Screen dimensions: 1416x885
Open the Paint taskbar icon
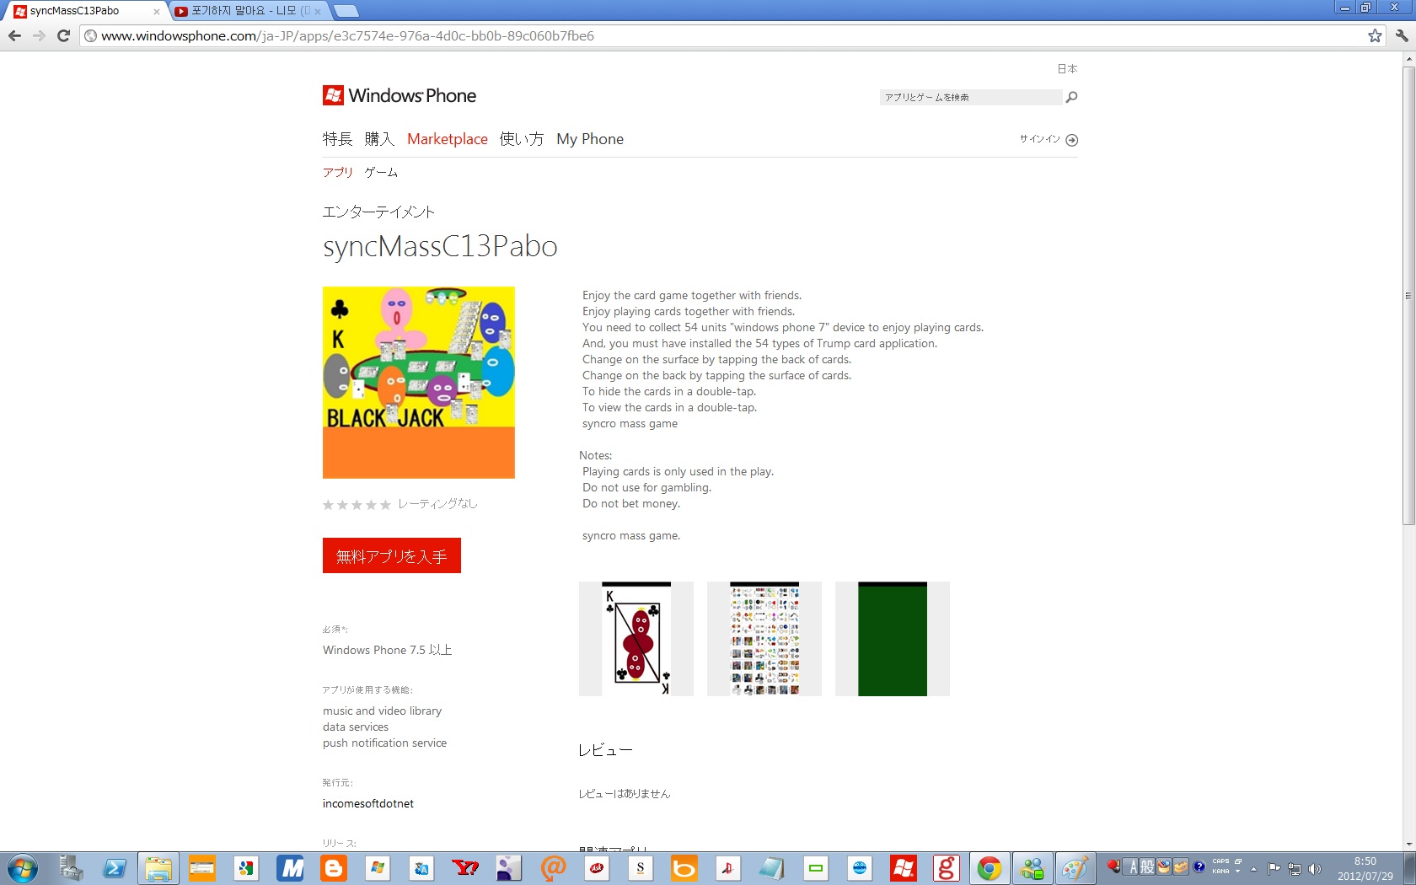click(x=1075, y=868)
